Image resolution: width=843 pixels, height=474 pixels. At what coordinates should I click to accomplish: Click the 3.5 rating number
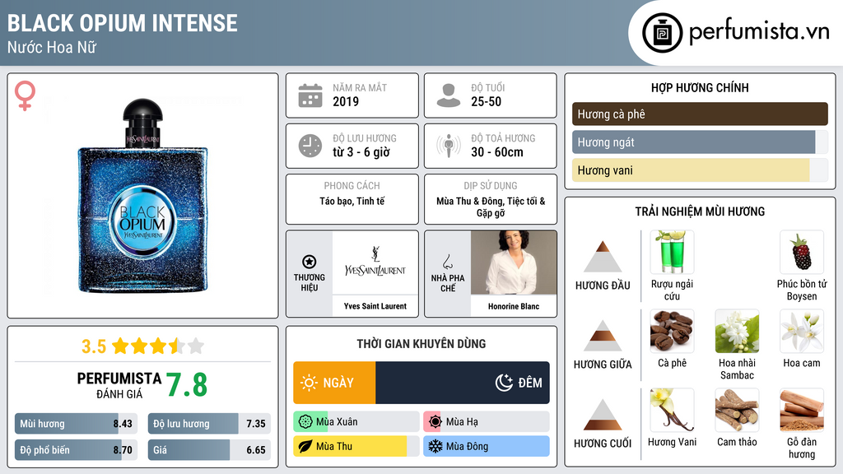(94, 346)
